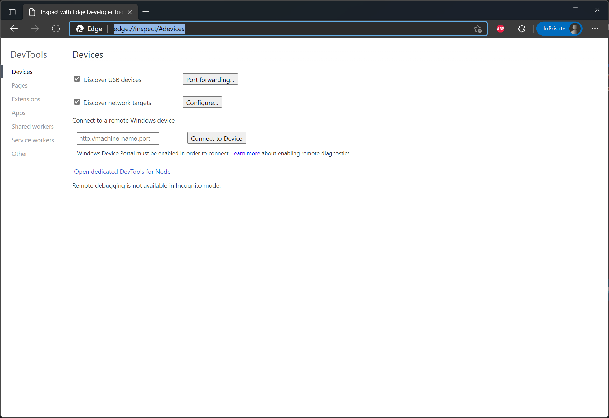Click the Port forwarding button
609x418 pixels.
210,79
